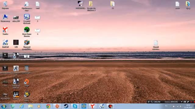
Task: Open the Recycle Bin desktop icon
Action: pyautogui.click(x=5, y=5)
